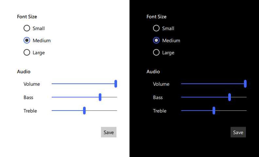
Task: Click gray unfilled Treble track in light panel
Action: click(x=101, y=111)
